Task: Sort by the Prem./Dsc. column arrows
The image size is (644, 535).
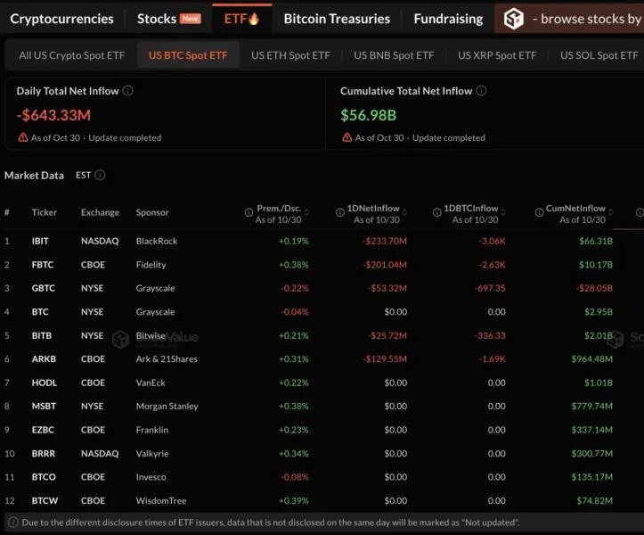Action: click(306, 212)
